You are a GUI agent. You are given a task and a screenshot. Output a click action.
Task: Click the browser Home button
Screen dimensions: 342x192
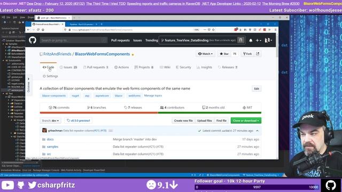tap(43, 30)
